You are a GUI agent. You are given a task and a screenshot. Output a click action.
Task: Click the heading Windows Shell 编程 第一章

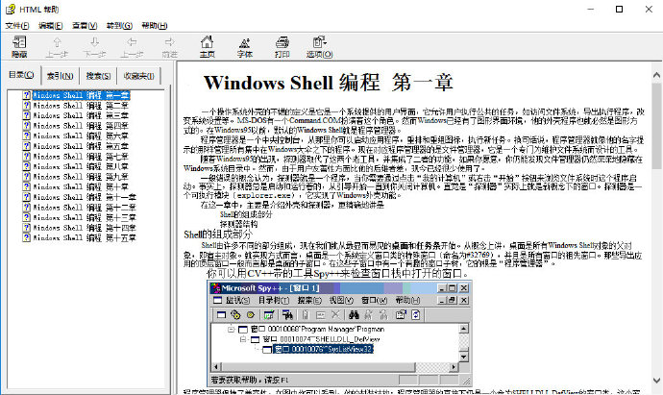[328, 83]
